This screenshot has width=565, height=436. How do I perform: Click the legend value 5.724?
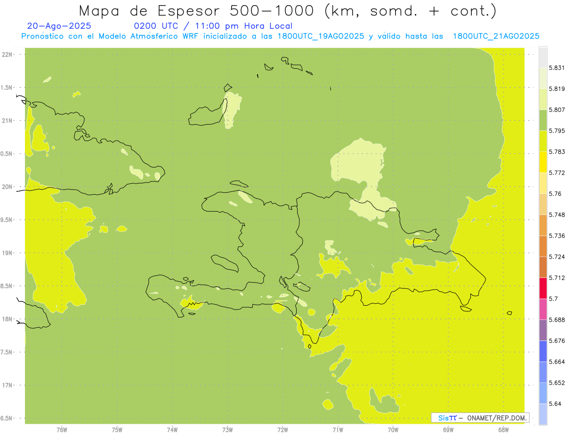click(x=557, y=257)
